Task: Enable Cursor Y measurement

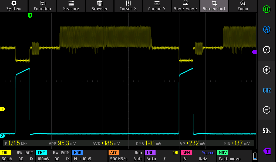Action: click(x=157, y=6)
